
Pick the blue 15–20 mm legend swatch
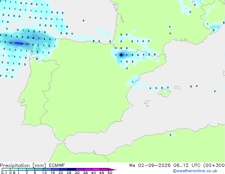pos(55,169)
